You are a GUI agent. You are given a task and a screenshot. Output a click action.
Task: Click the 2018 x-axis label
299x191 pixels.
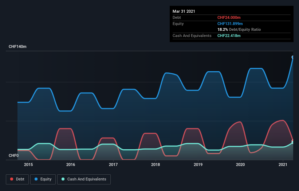(156, 164)
